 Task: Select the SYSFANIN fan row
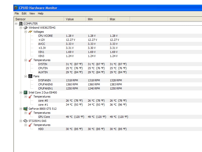tap(120, 80)
